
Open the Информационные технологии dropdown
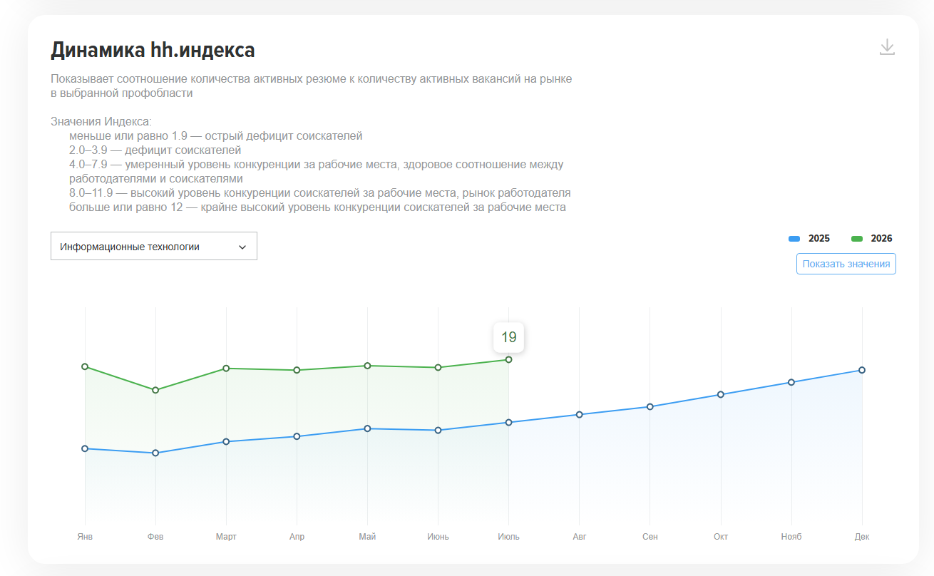pos(154,246)
